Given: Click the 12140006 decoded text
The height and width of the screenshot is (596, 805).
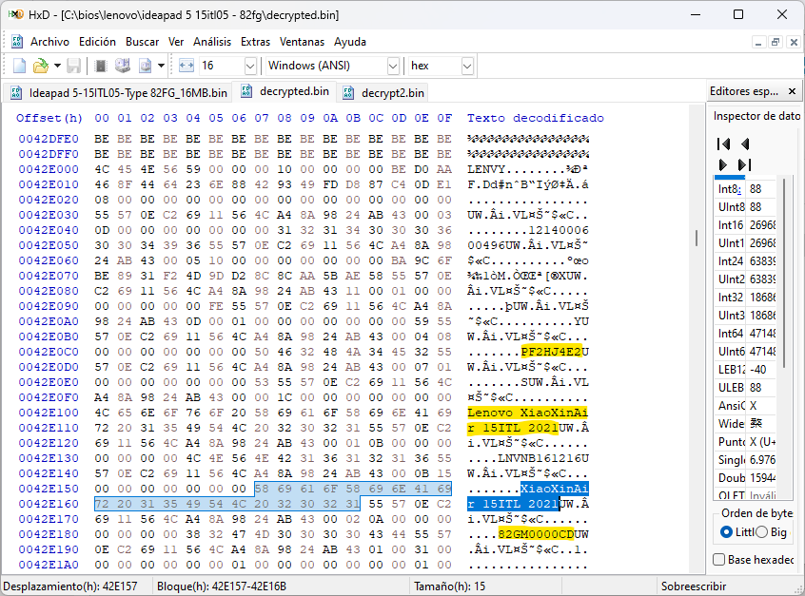Looking at the screenshot, I should [559, 230].
